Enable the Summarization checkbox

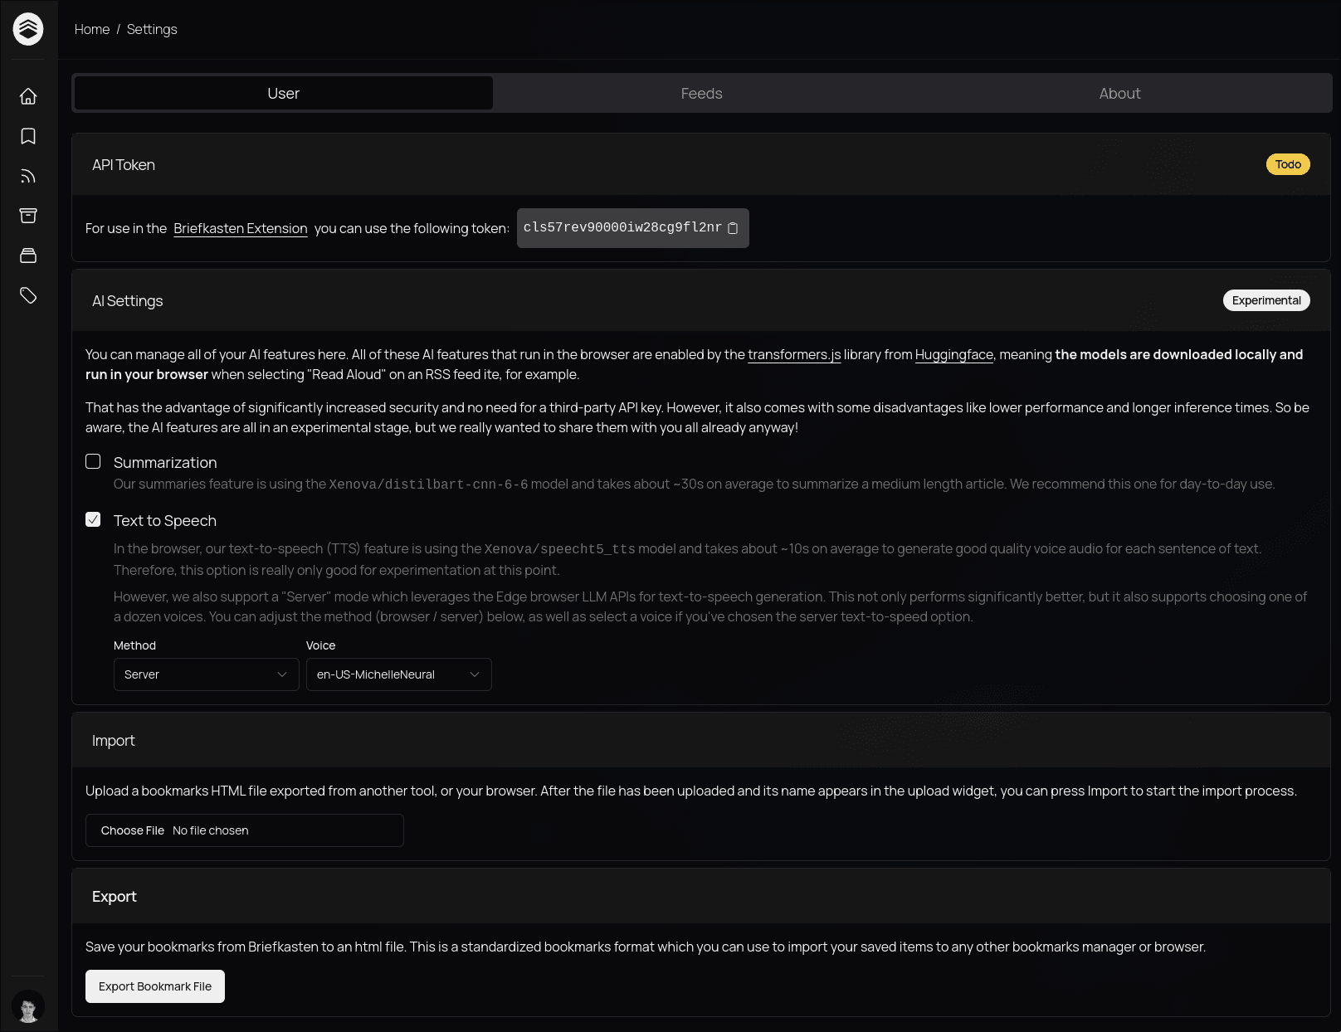pos(93,460)
